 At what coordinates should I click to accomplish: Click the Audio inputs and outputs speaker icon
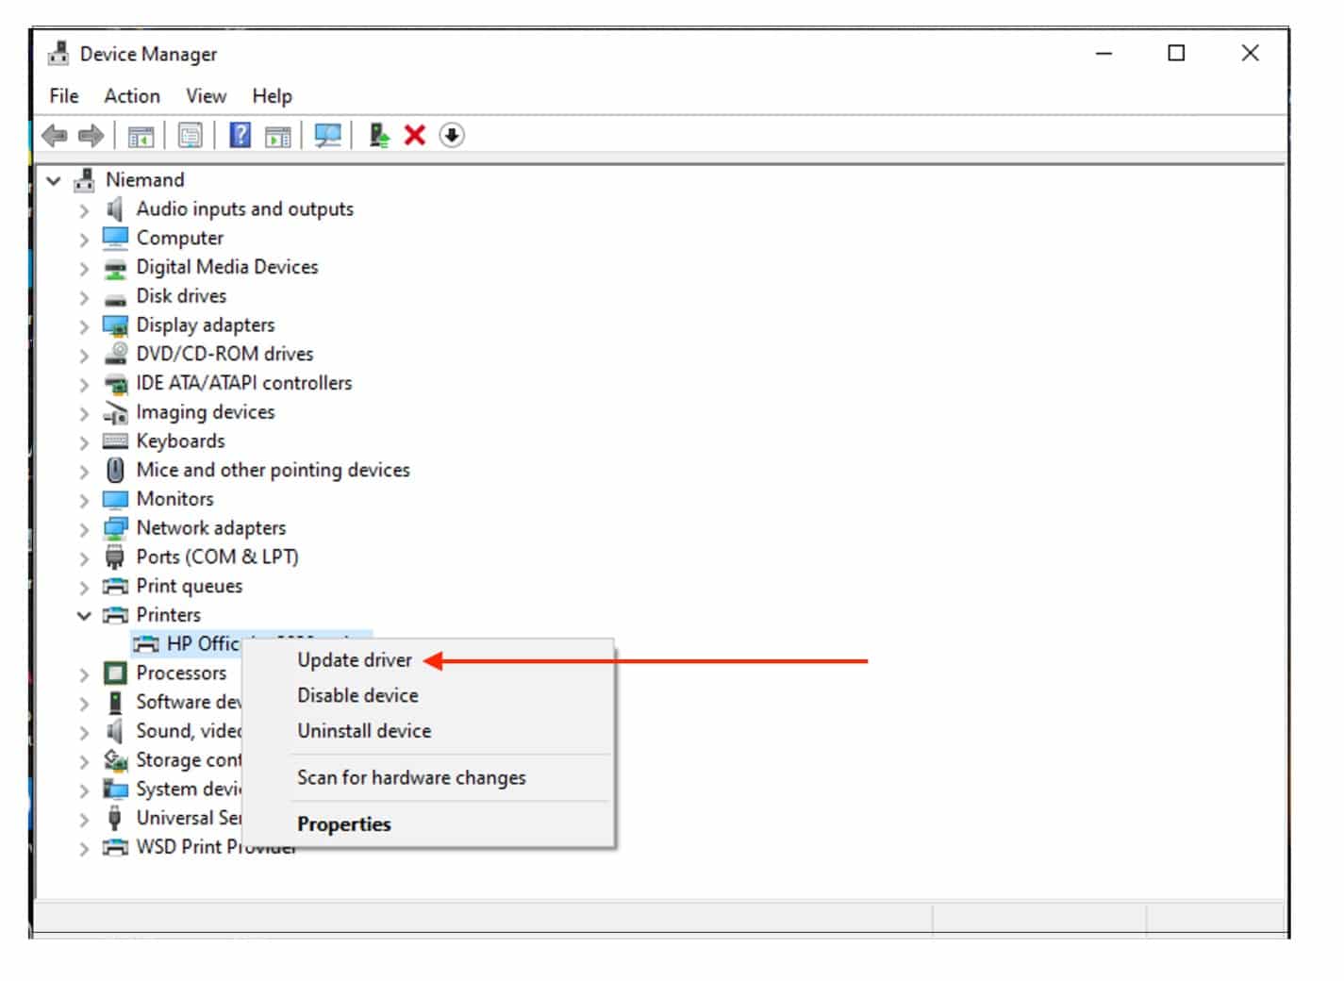[x=115, y=208]
